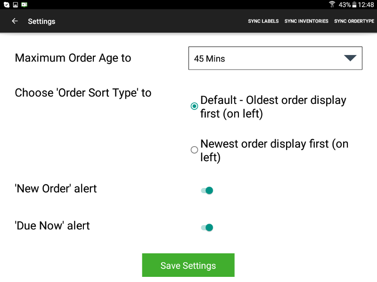Open the first notification icon in status bar
The width and height of the screenshot is (377, 282).
7,5
